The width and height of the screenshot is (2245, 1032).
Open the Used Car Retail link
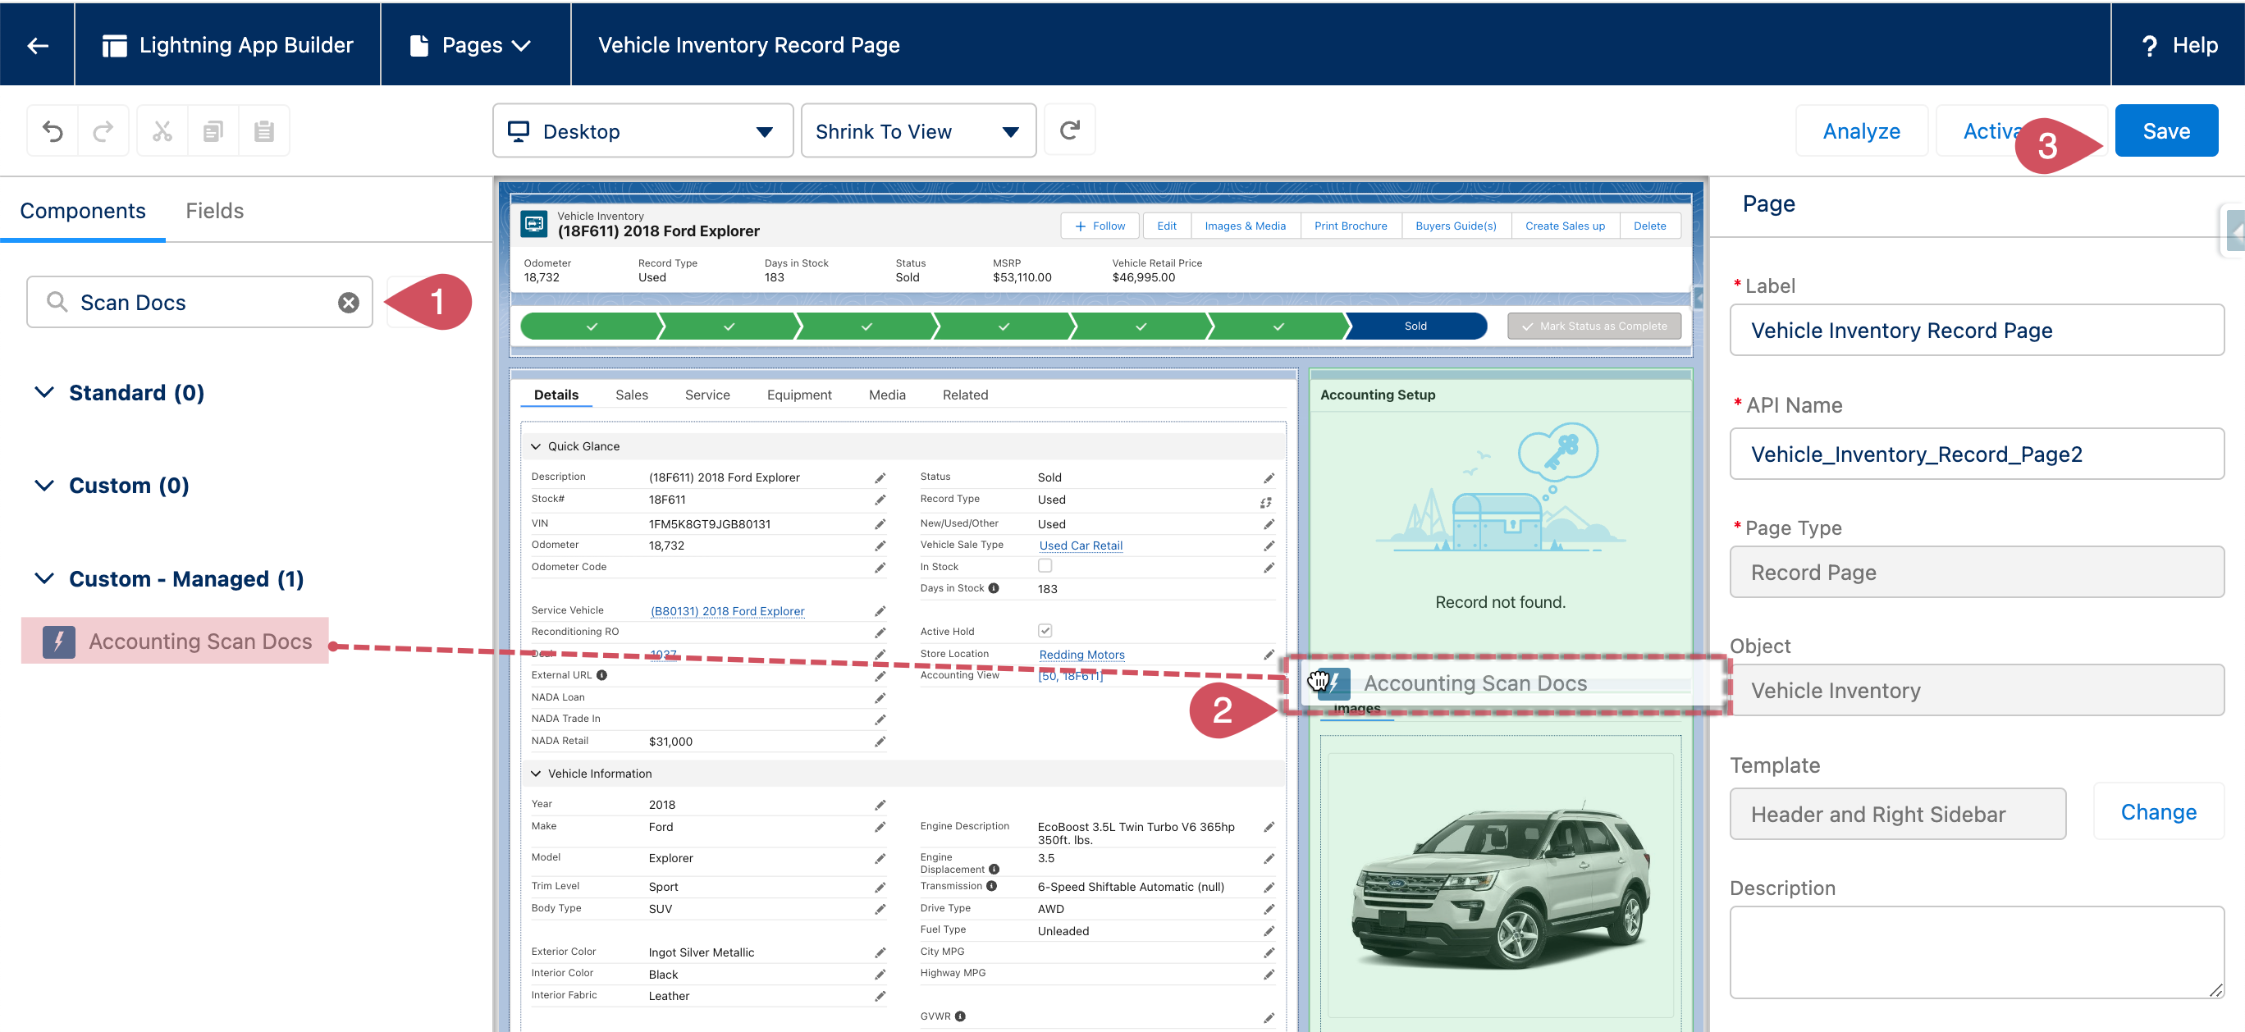coord(1081,546)
